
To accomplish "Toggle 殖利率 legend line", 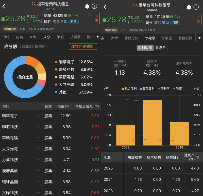I will (164, 89).
